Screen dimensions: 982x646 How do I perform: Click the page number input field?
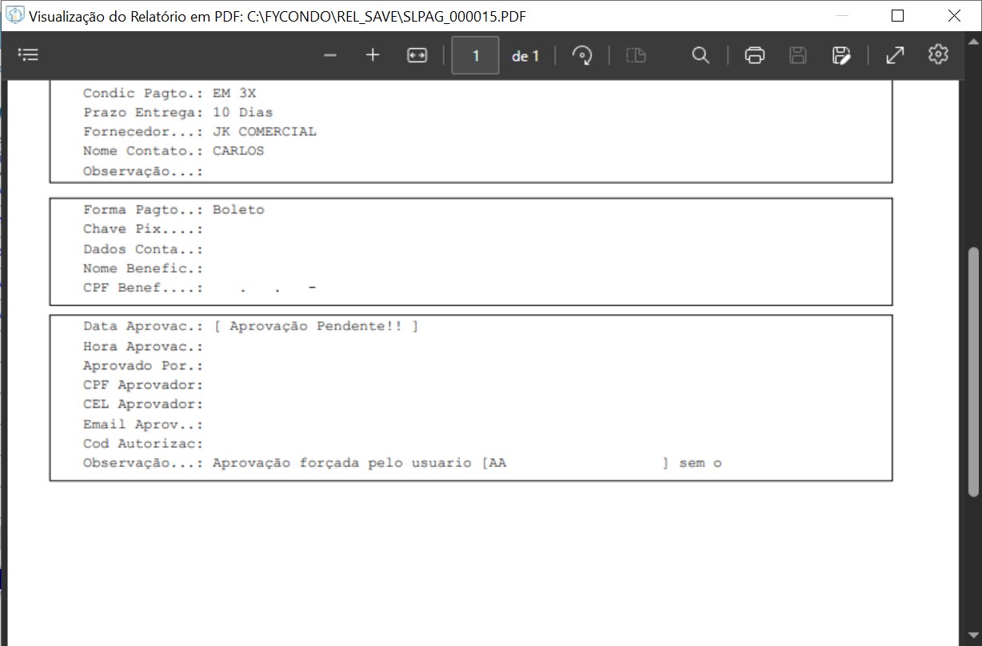click(476, 56)
